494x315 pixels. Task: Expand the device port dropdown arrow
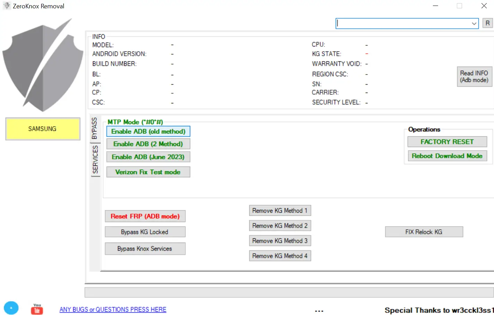[x=474, y=23]
